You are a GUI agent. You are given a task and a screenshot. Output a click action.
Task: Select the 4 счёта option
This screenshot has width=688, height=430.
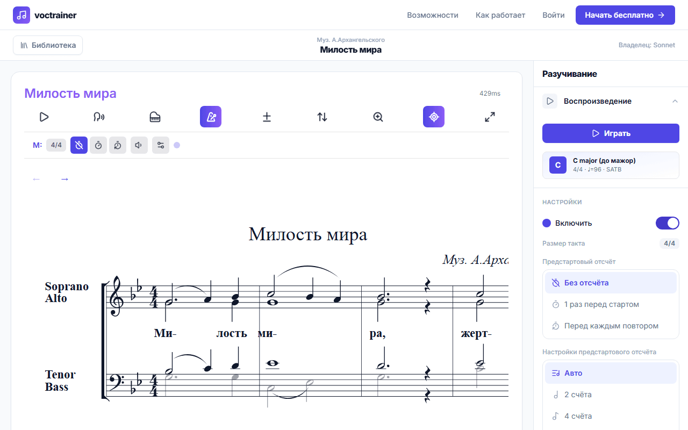point(611,416)
